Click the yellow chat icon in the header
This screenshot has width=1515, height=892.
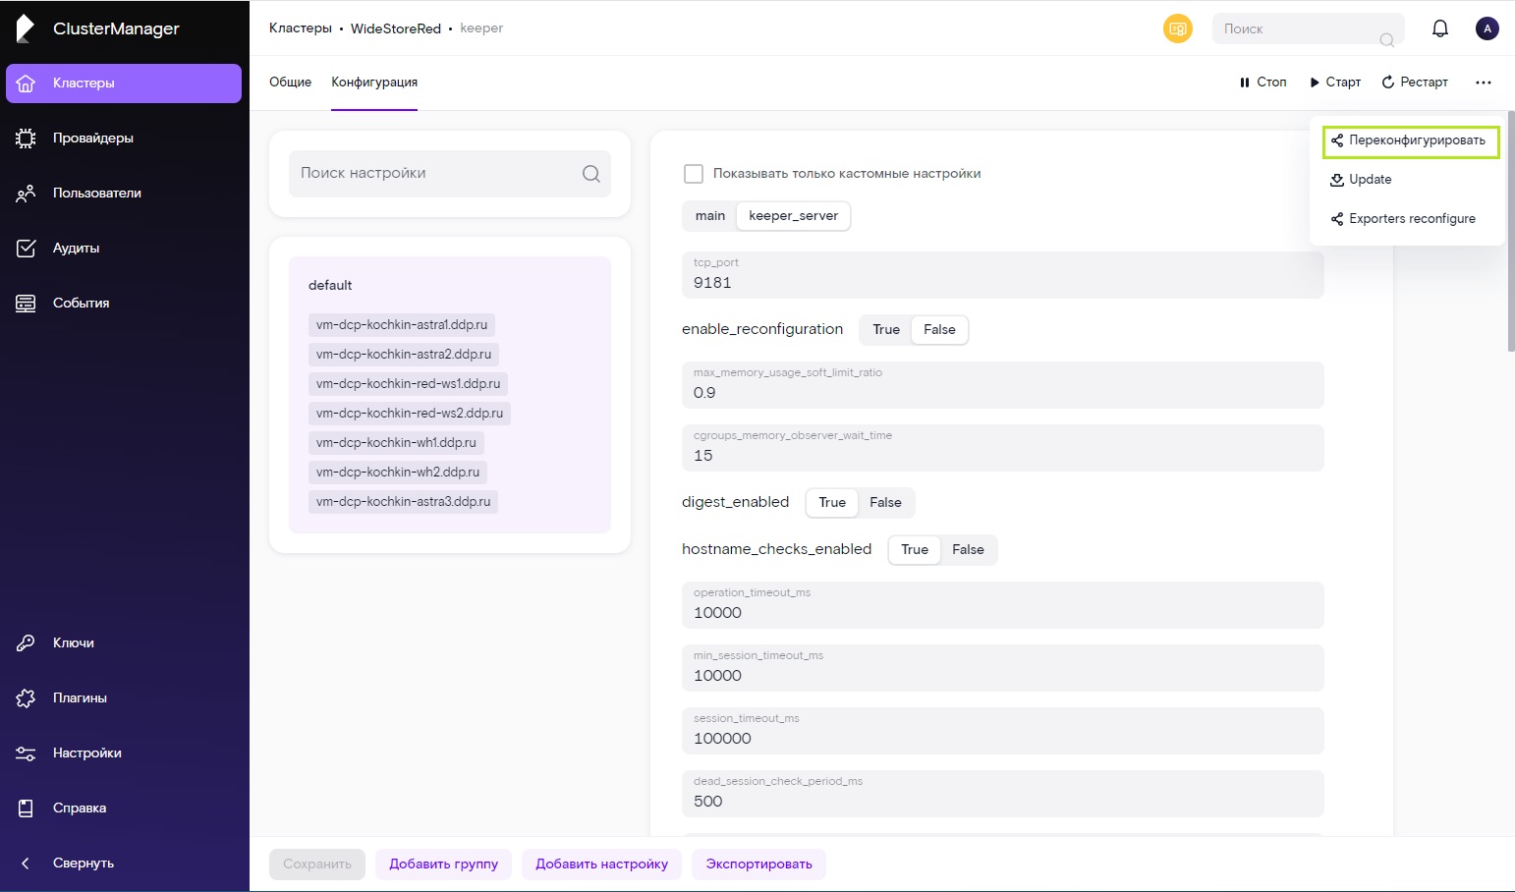point(1177,28)
